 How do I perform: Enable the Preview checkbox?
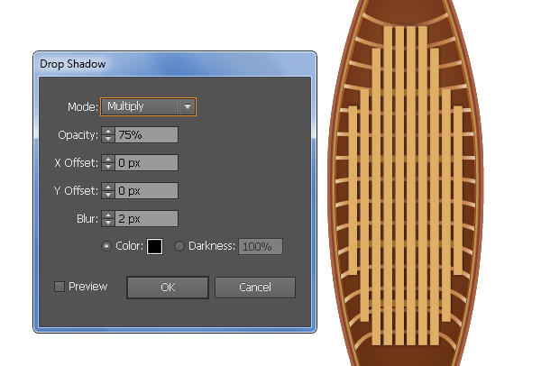60,287
